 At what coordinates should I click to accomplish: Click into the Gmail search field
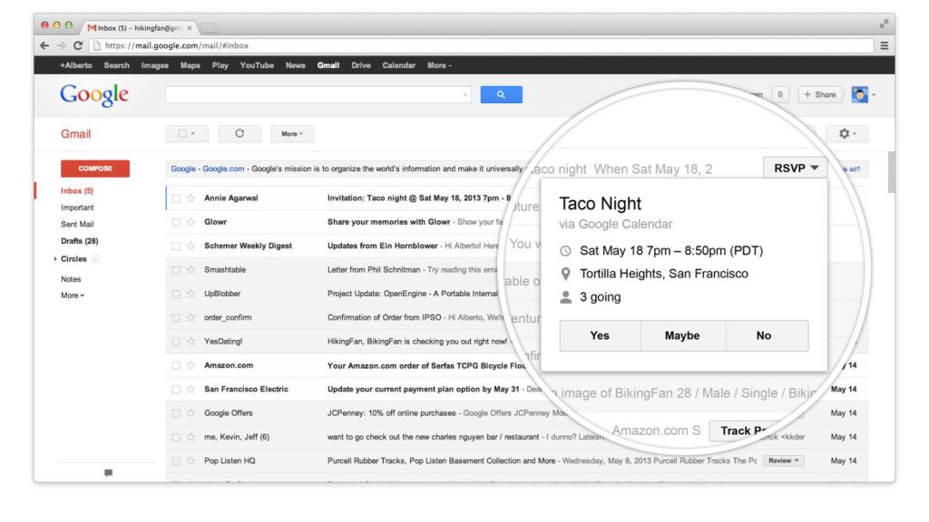[x=318, y=93]
